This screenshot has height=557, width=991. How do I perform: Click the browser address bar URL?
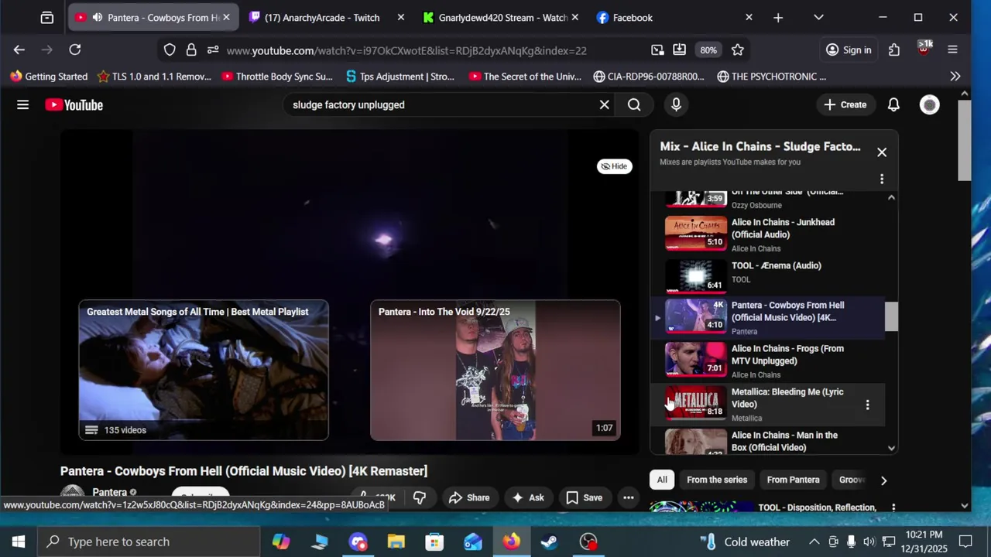tap(406, 50)
